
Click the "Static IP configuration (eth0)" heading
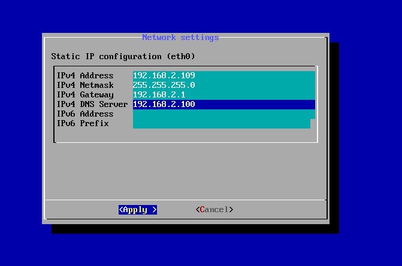pyautogui.click(x=123, y=57)
